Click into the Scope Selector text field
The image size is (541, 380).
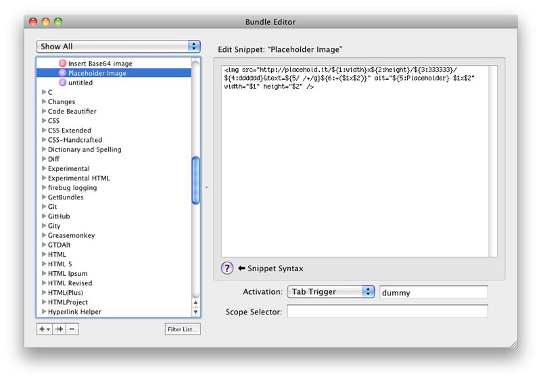[x=387, y=311]
